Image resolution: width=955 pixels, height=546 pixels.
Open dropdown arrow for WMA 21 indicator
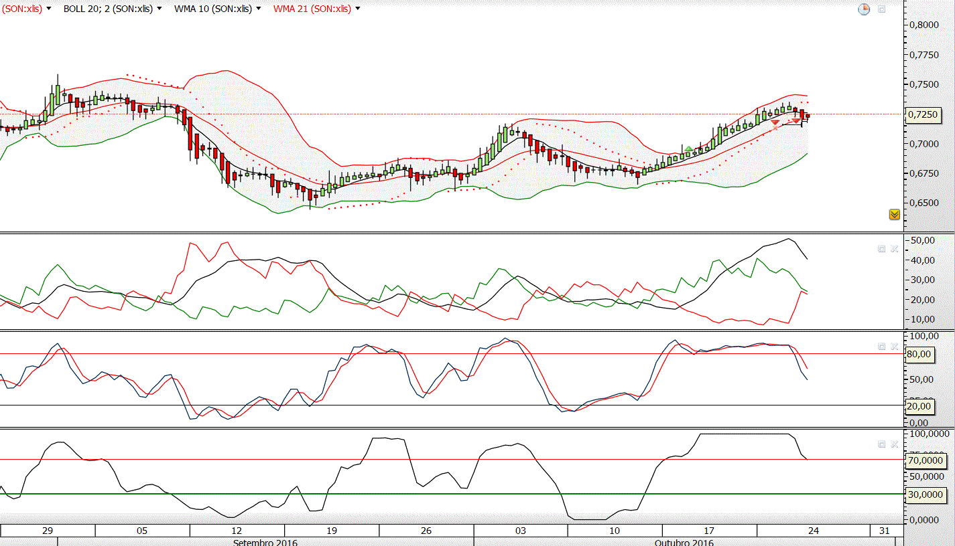tap(358, 9)
